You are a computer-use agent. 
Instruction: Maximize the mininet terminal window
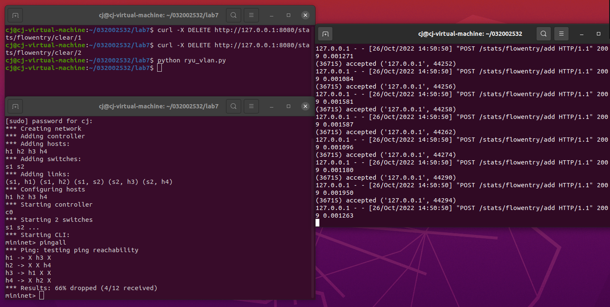point(289,106)
